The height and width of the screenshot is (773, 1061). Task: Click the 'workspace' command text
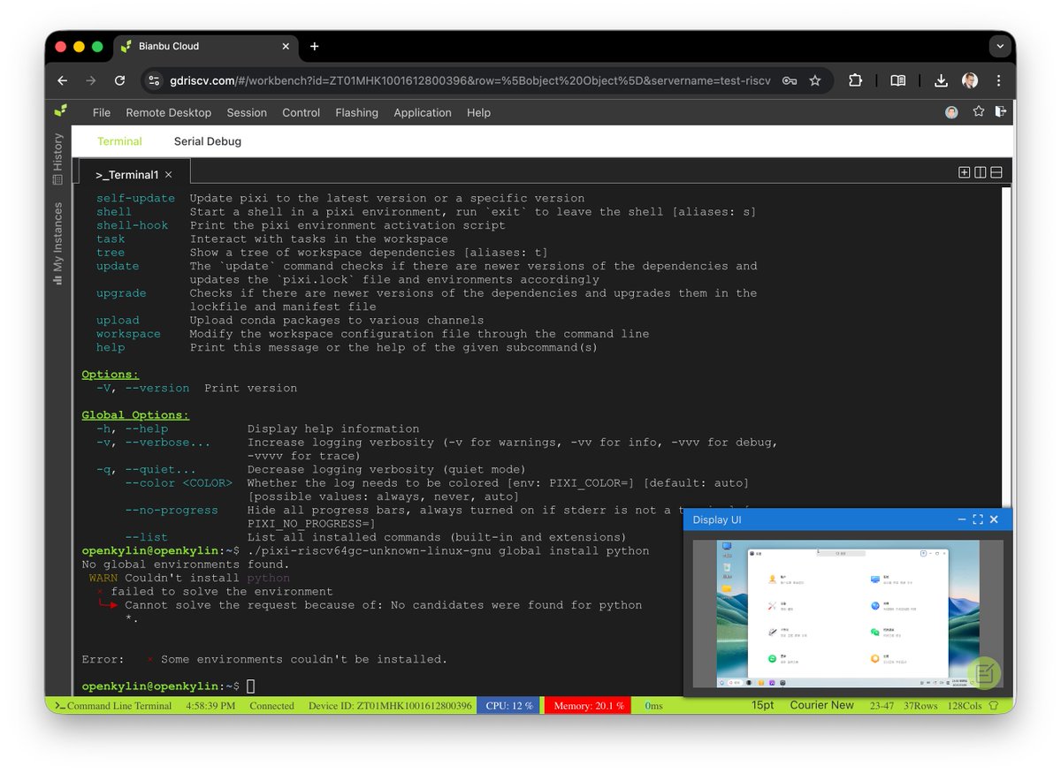click(x=128, y=334)
